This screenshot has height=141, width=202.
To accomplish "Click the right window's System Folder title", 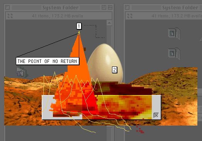I will (180, 7).
